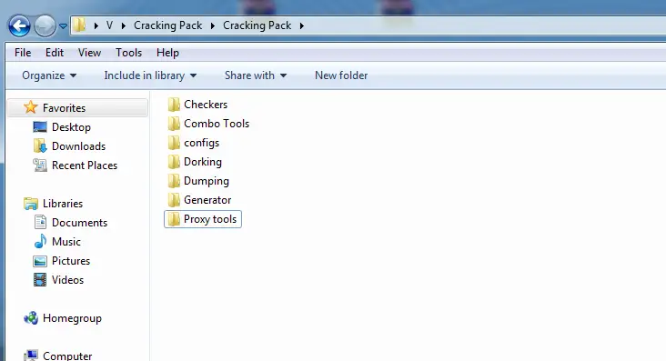Open the Help menu
666x361 pixels.
point(167,53)
